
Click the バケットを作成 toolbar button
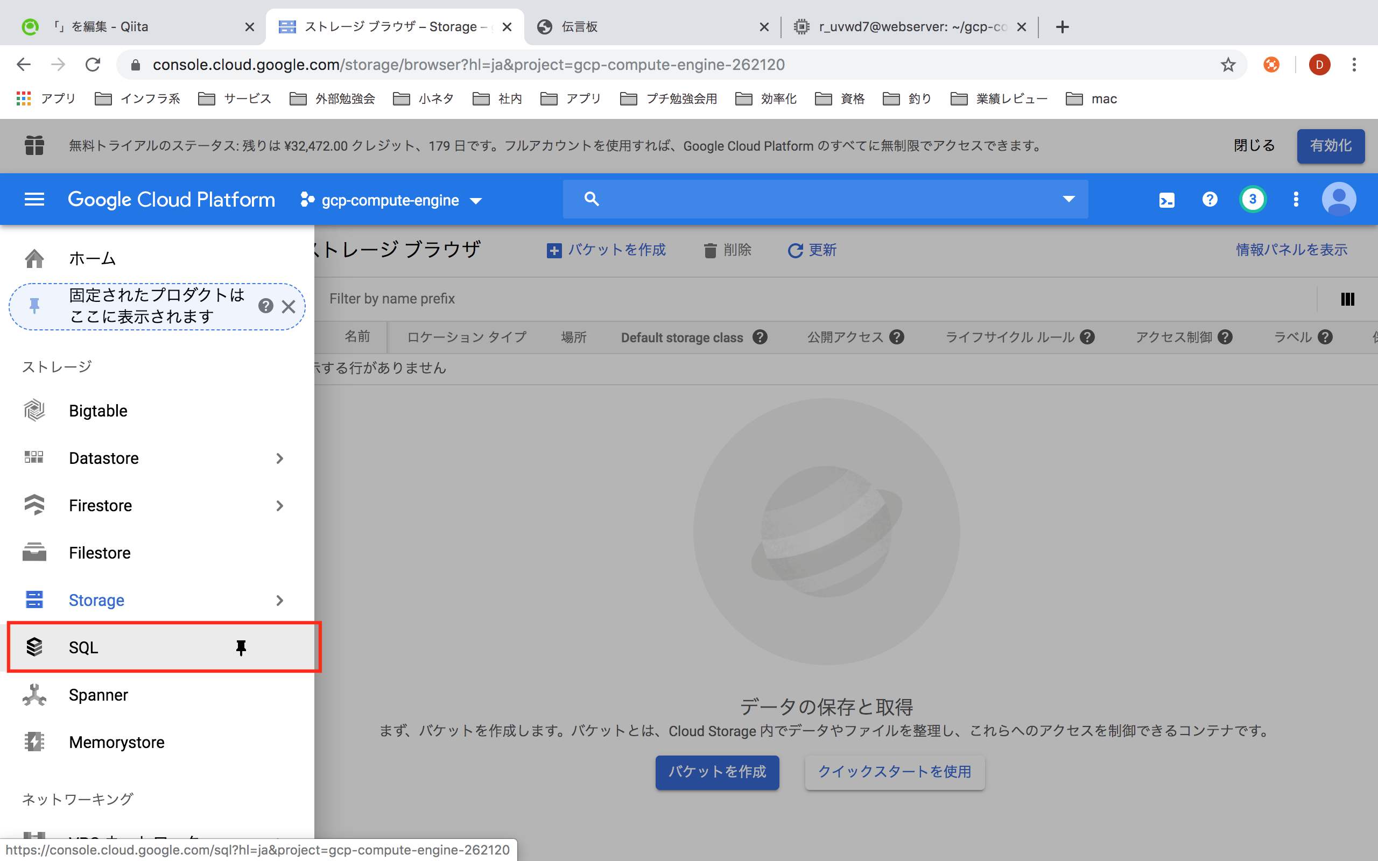tap(606, 250)
